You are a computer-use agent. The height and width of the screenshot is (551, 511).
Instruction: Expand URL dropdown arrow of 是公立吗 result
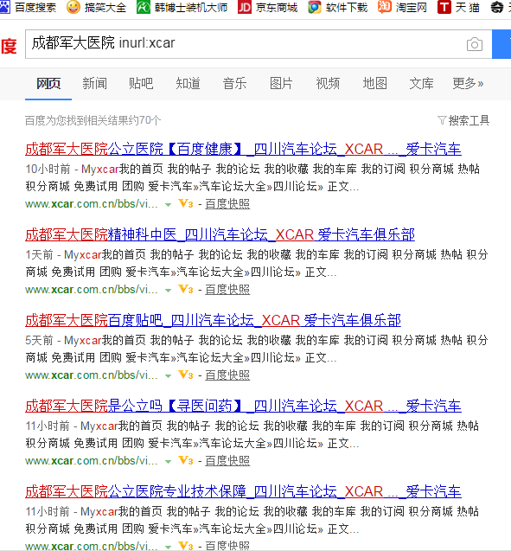169,461
